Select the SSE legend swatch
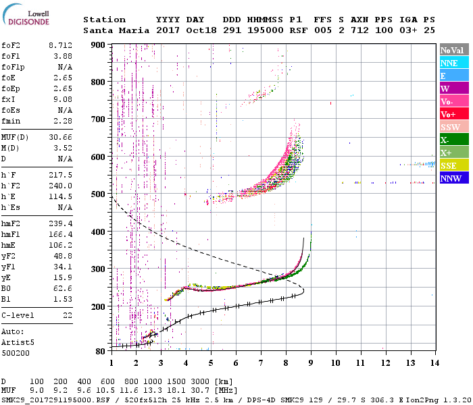 [x=454, y=165]
